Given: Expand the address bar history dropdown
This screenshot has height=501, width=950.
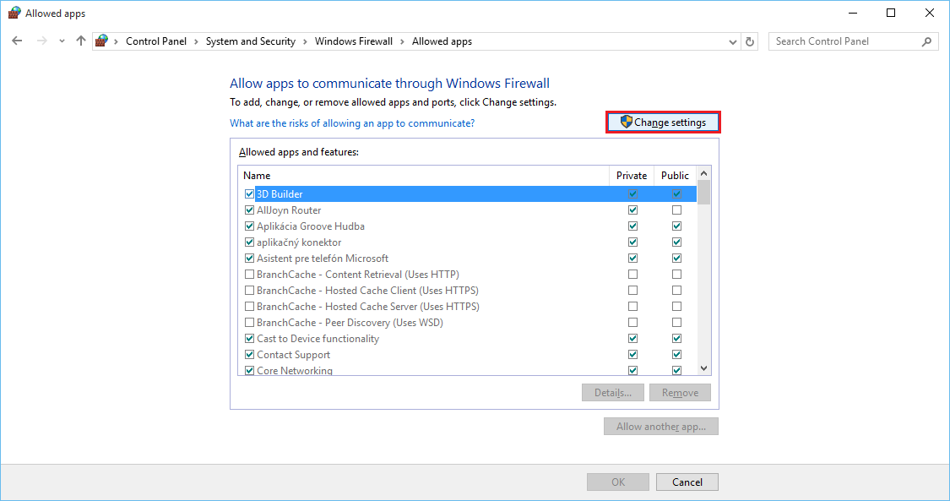Looking at the screenshot, I should 732,41.
